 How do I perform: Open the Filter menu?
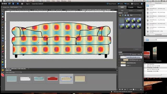click(53, 1)
